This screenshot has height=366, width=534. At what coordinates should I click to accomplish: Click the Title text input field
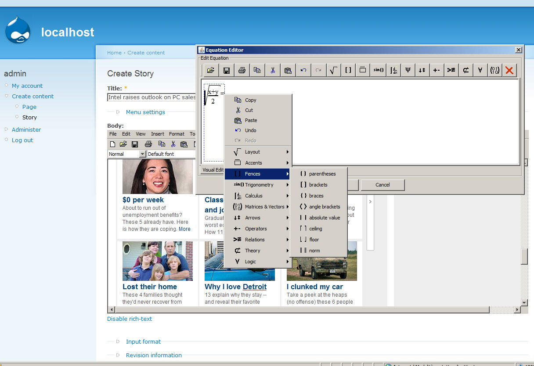(x=152, y=97)
